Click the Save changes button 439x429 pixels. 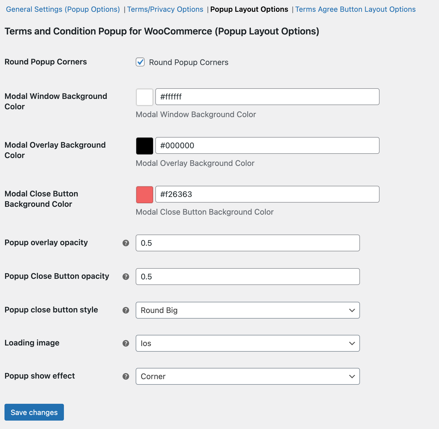point(34,412)
